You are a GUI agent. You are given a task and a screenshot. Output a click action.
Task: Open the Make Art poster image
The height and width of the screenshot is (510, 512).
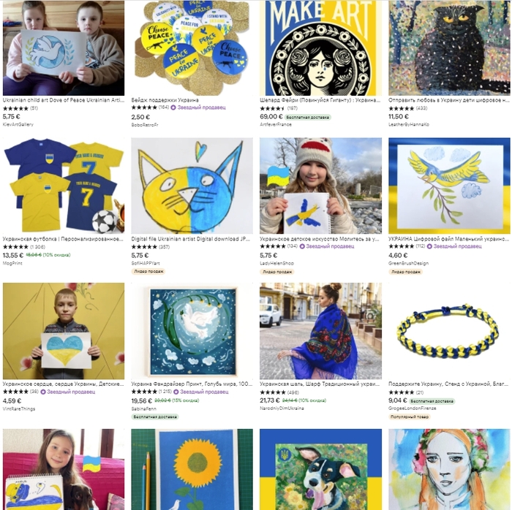coord(320,48)
